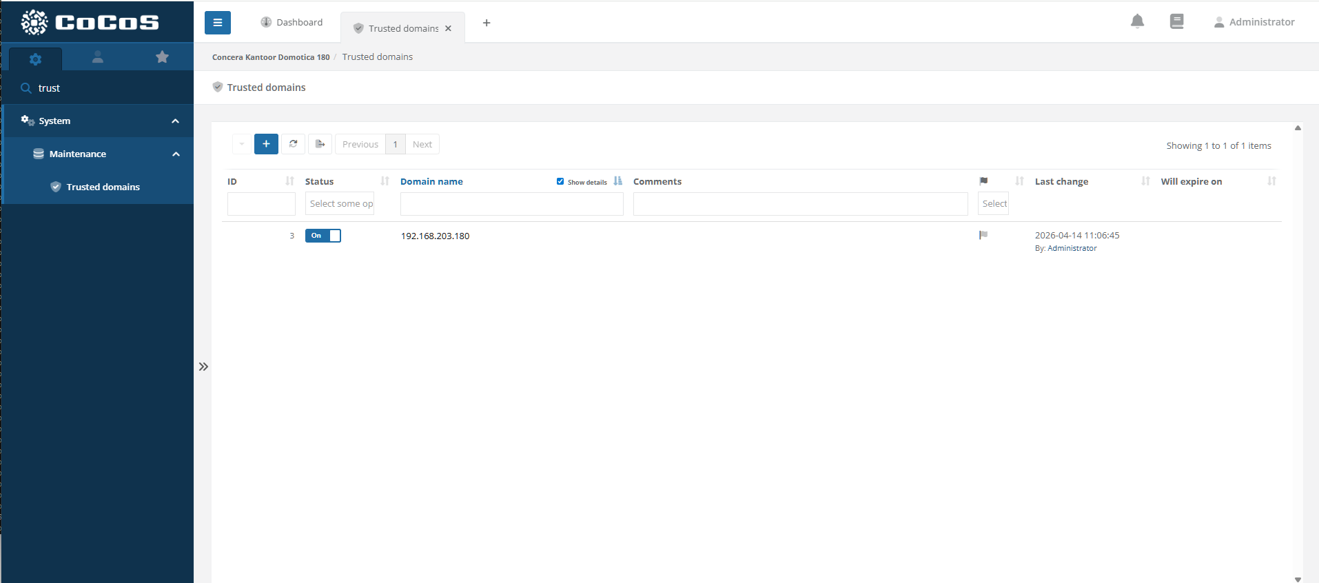The width and height of the screenshot is (1319, 583).
Task: Sort the table by ID column
Action: [x=289, y=181]
